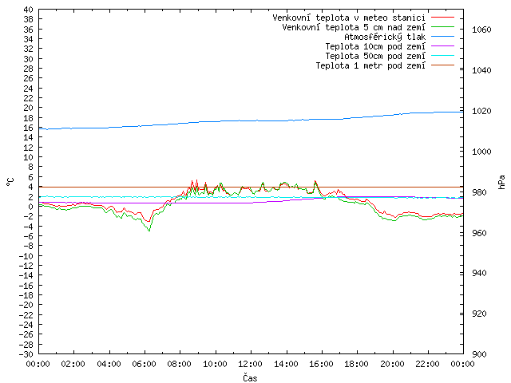Click the '10:00' time label

point(215,364)
